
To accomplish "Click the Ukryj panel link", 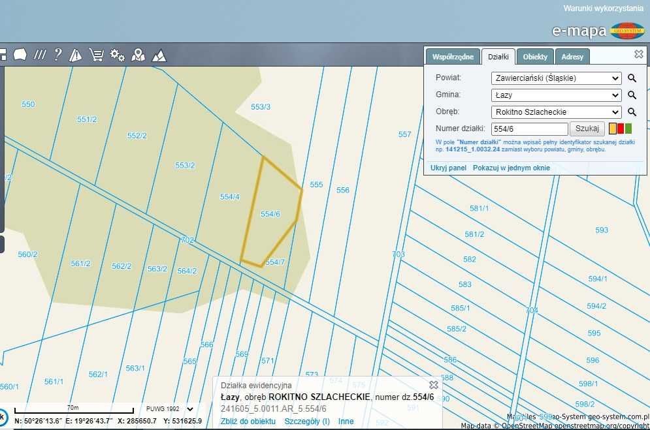I will [448, 168].
